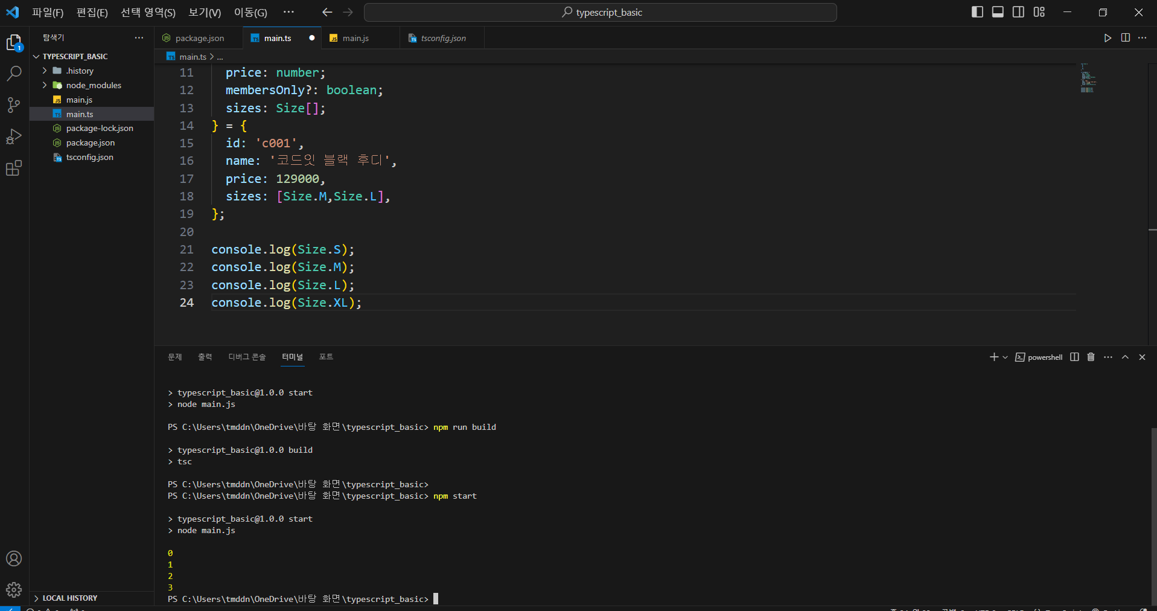The height and width of the screenshot is (611, 1157).
Task: Open Explorer views and more actions ellipsis
Action: pyautogui.click(x=139, y=37)
